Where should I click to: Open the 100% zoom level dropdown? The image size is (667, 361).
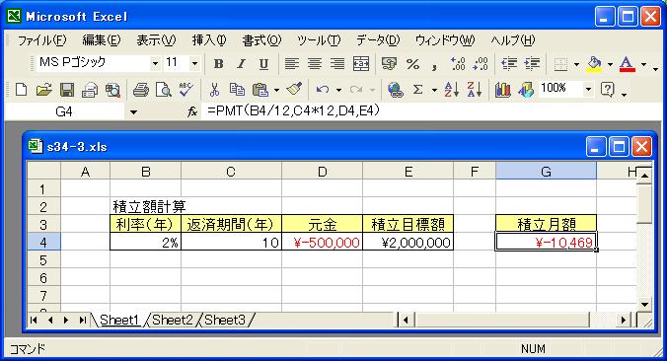(x=588, y=90)
